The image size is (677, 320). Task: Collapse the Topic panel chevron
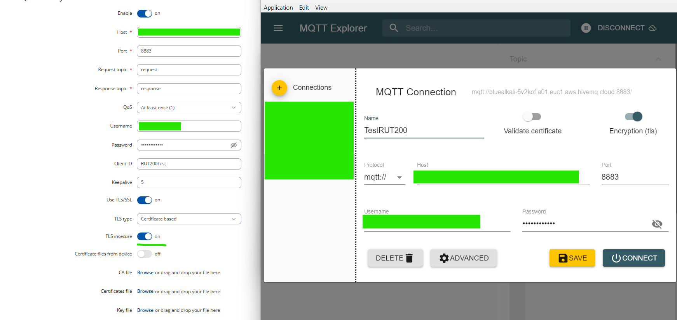point(658,59)
